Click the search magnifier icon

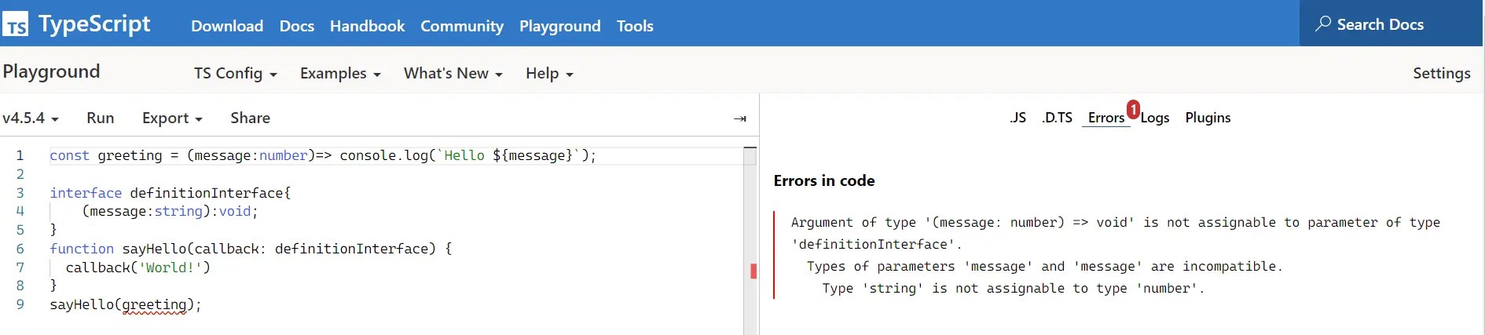[1323, 24]
